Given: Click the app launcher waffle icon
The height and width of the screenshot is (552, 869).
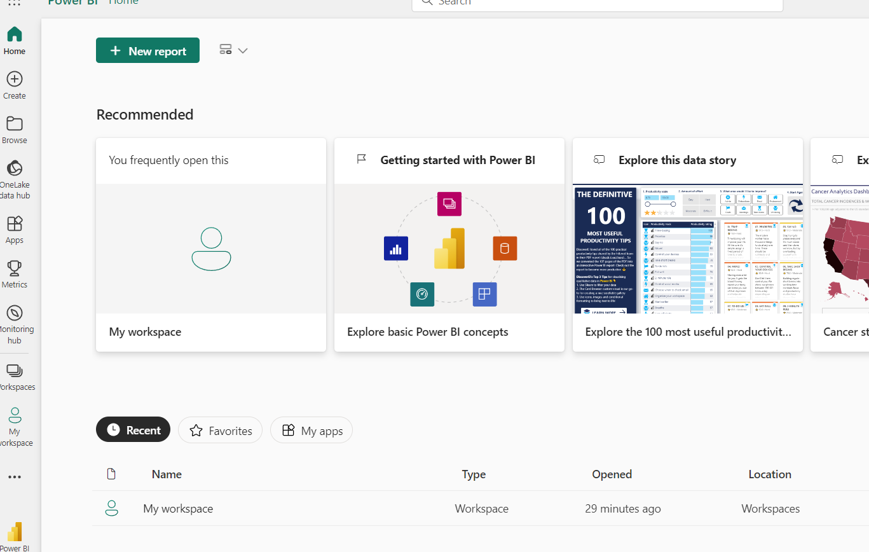Looking at the screenshot, I should coord(14,2).
